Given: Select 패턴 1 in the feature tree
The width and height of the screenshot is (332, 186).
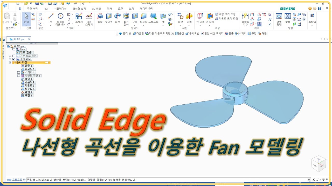Looking at the screenshot, I should tap(27, 92).
